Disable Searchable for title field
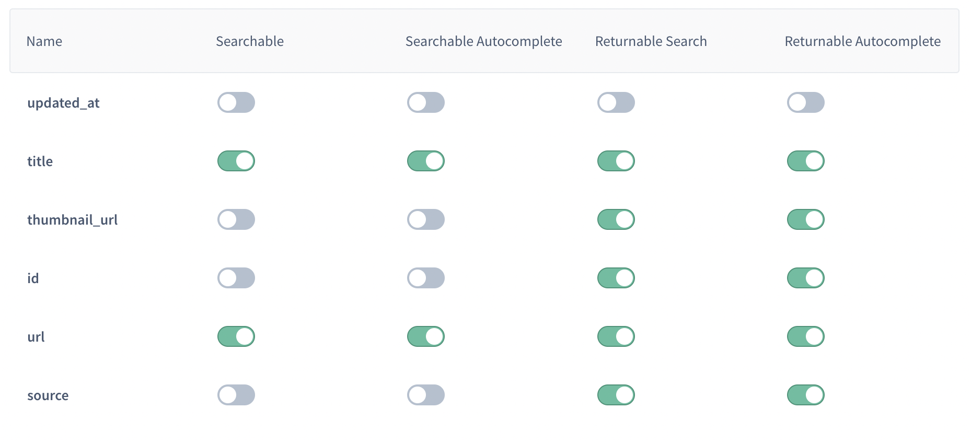Screen dimensions: 971x444 (236, 161)
